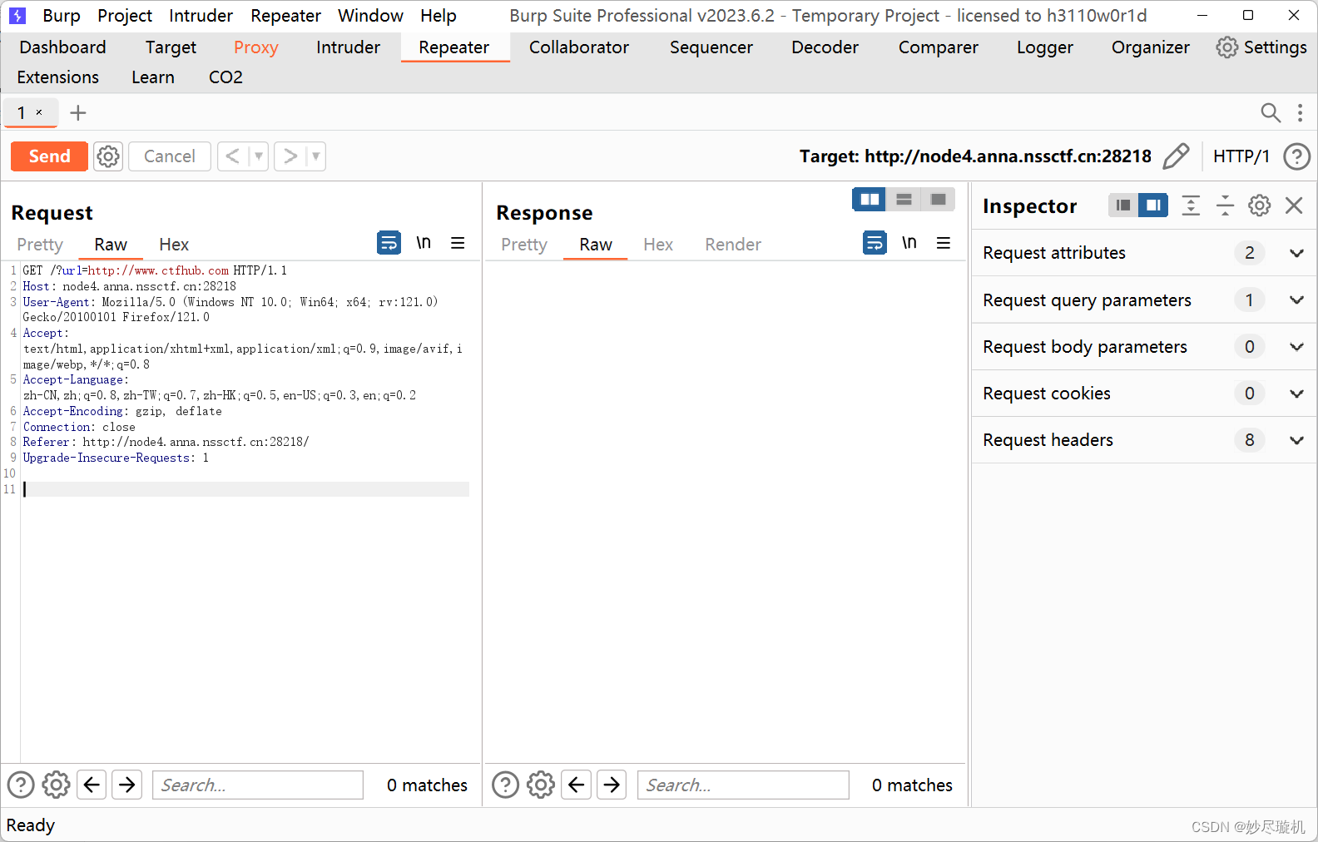Image resolution: width=1318 pixels, height=842 pixels.
Task: Switch response view to Render
Action: (x=733, y=245)
